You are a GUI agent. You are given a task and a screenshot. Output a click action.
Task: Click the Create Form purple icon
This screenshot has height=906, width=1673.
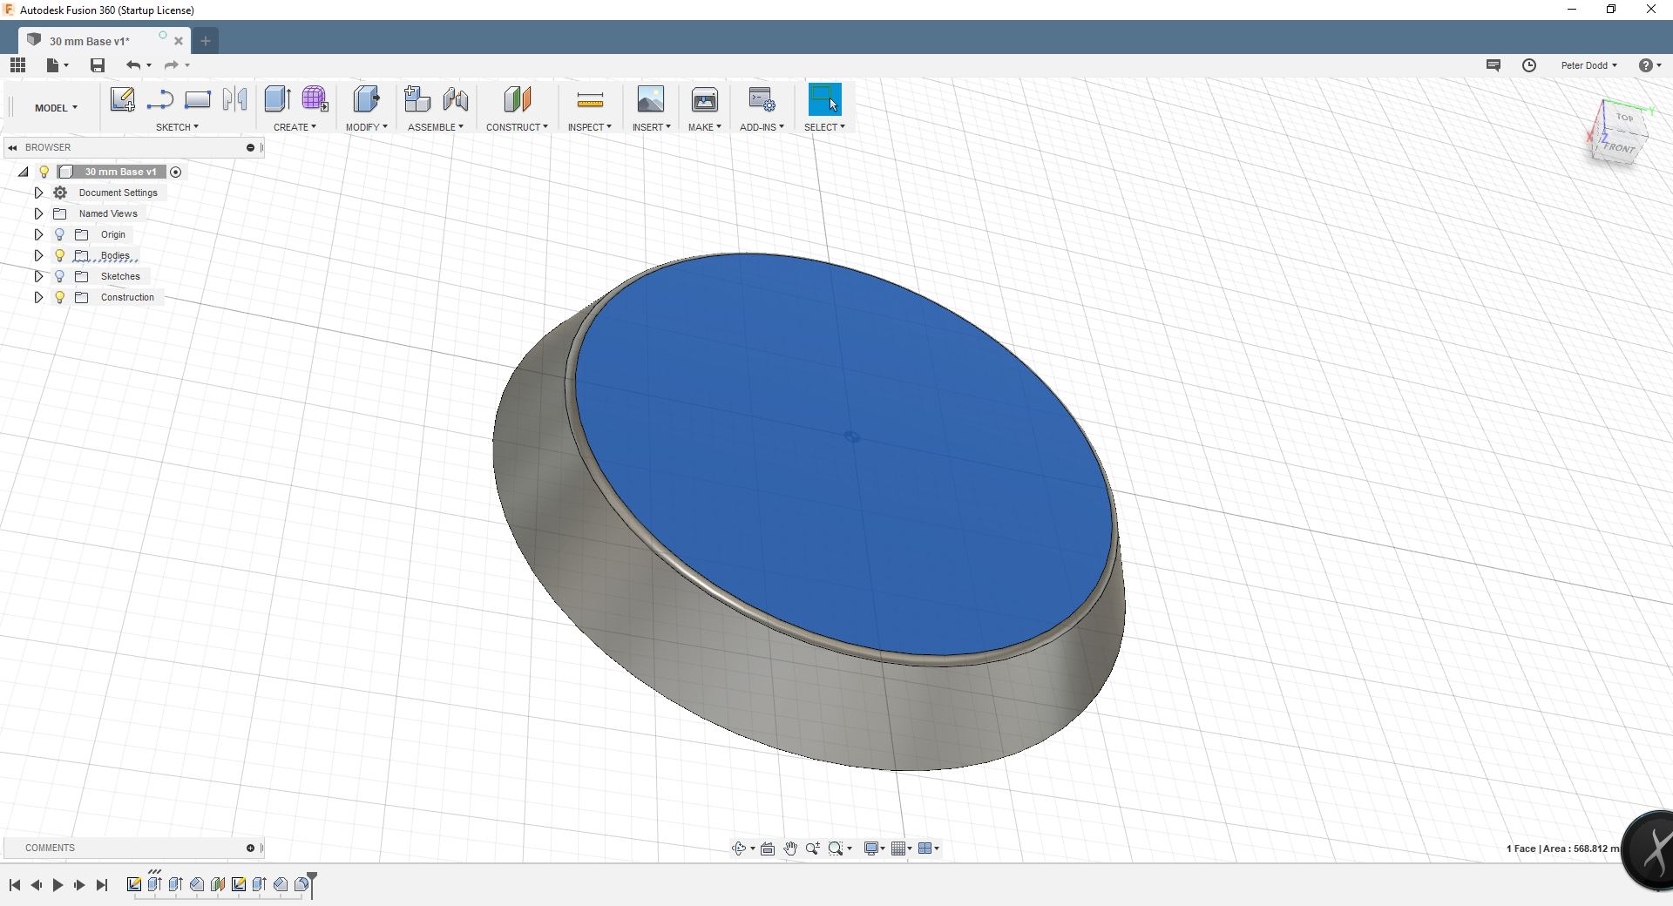[x=315, y=99]
